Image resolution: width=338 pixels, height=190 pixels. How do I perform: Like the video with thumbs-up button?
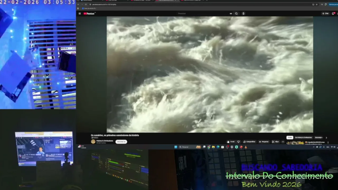(231, 142)
